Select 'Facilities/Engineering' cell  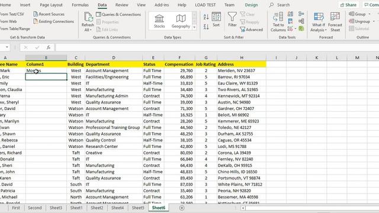(x=114, y=77)
